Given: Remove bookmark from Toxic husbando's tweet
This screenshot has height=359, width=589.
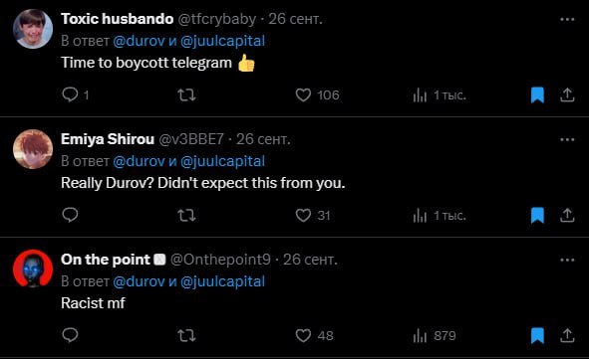Looking at the screenshot, I should [537, 95].
